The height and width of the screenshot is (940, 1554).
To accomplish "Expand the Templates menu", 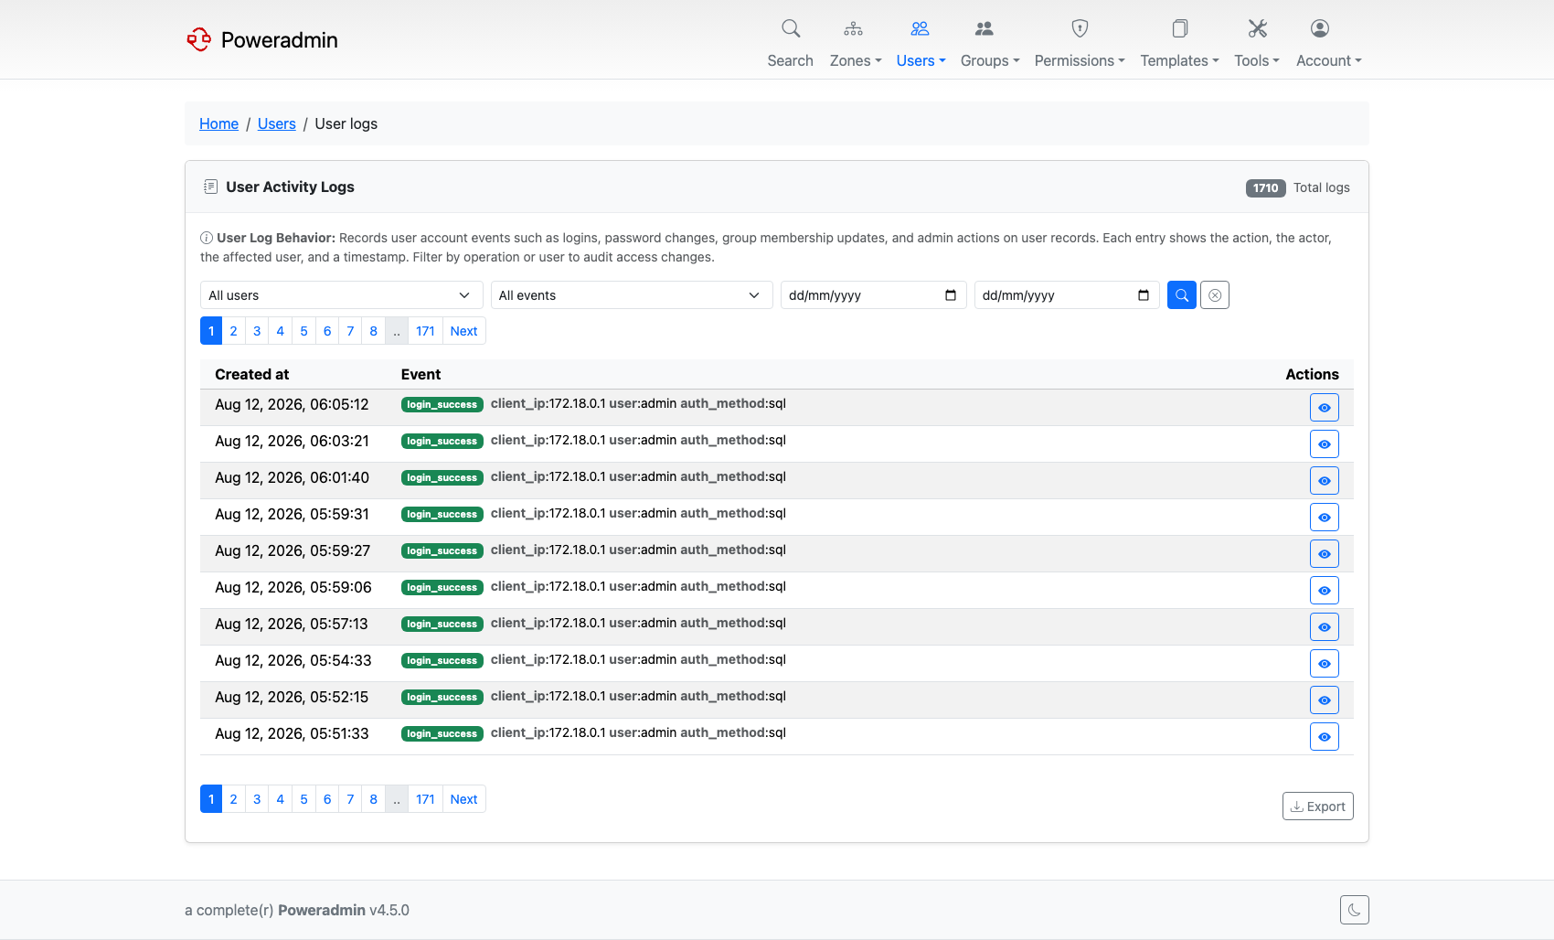I will [x=1179, y=60].
